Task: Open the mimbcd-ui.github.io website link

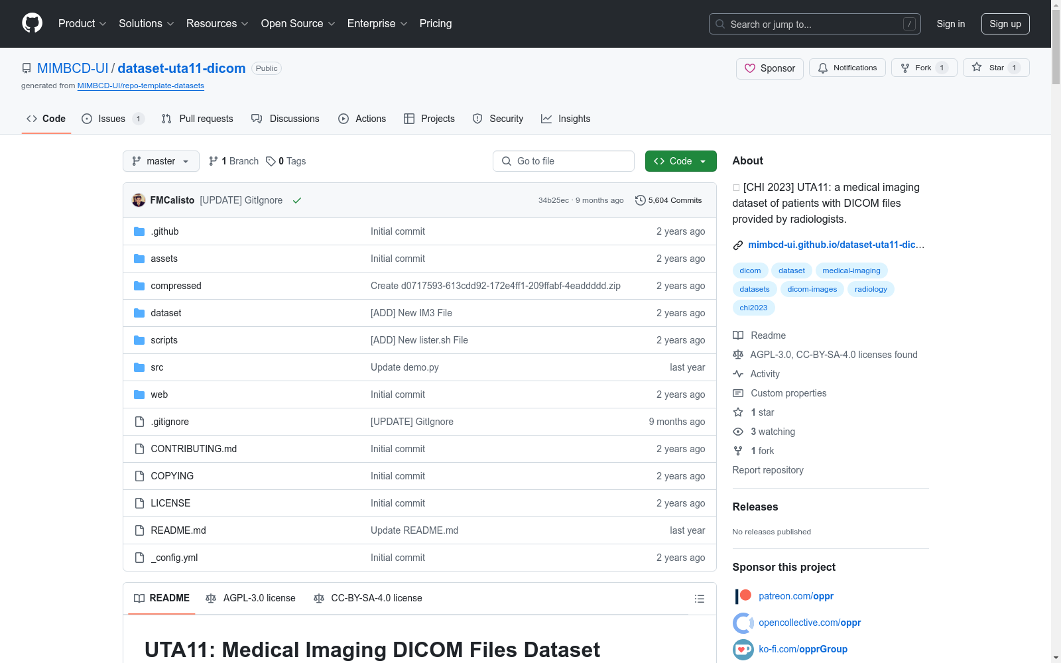Action: coord(836,245)
